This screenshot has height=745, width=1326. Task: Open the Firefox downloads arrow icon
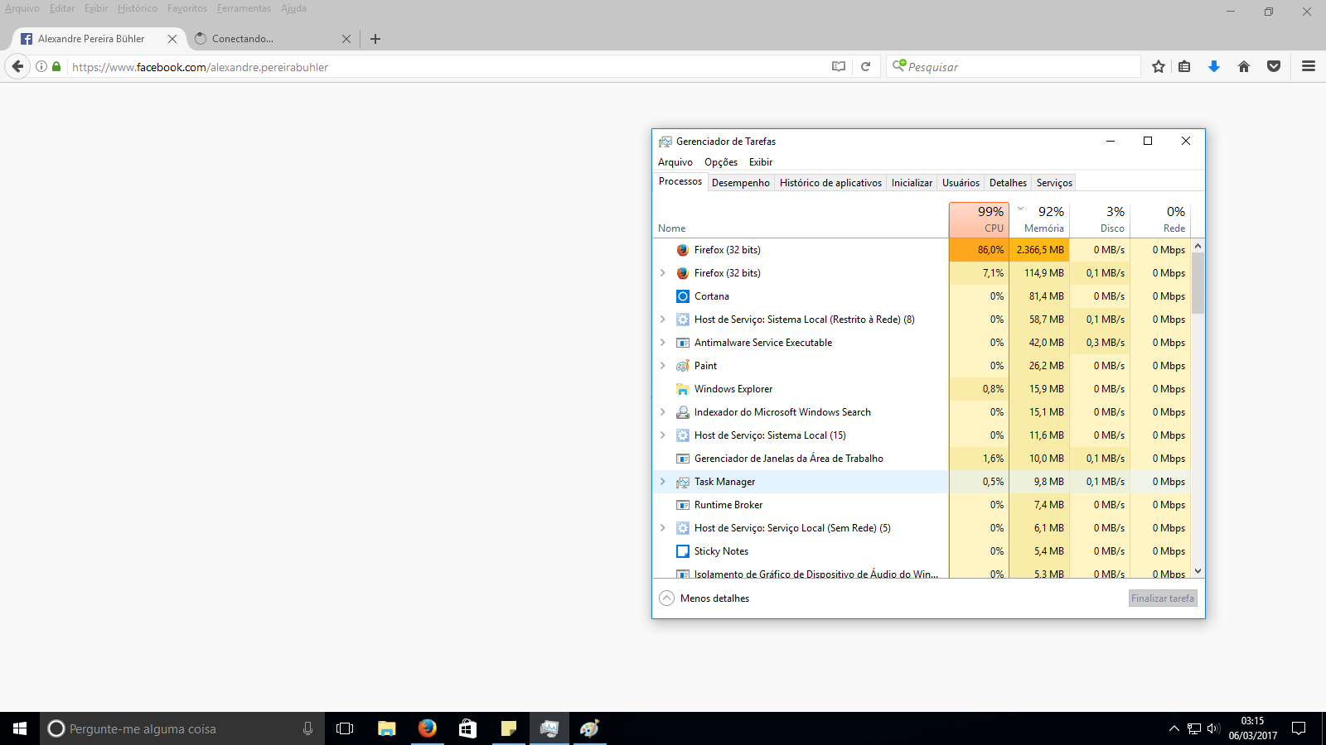[1214, 67]
